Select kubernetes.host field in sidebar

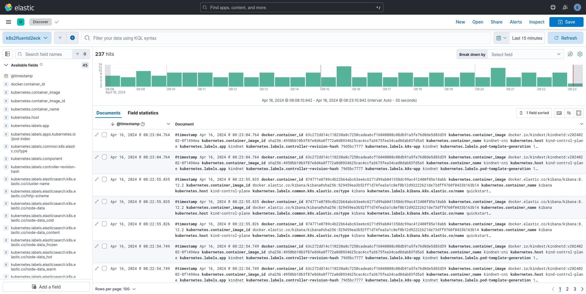[x=25, y=118]
